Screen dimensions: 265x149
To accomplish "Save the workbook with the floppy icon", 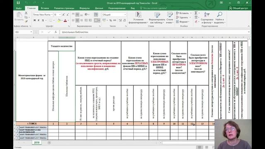I will pos(18,3).
